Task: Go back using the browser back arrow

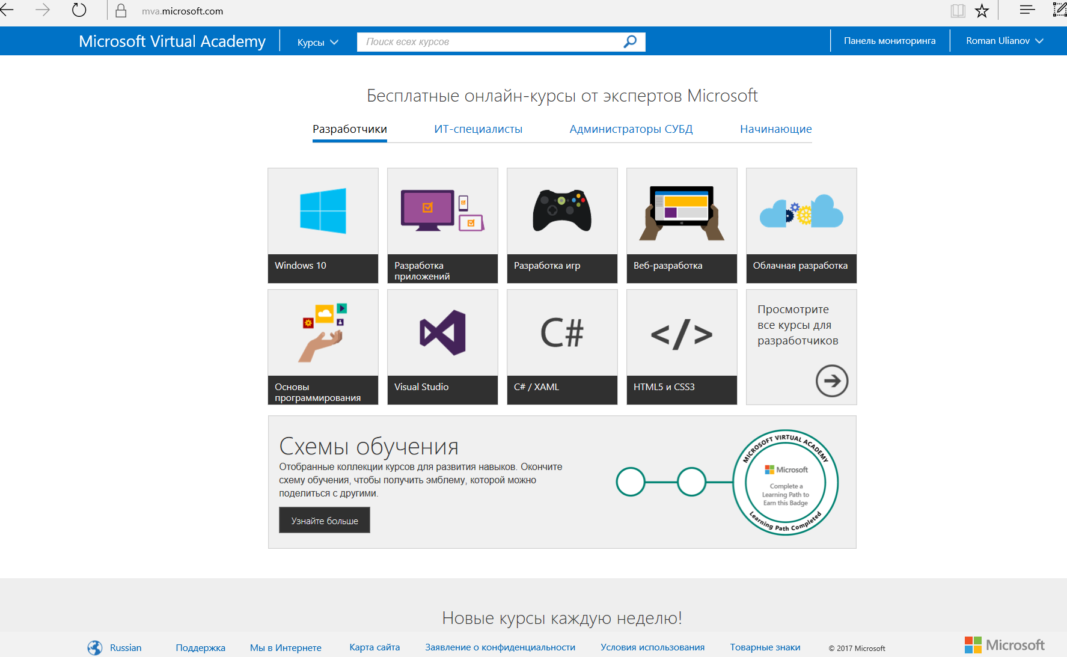Action: tap(7, 10)
